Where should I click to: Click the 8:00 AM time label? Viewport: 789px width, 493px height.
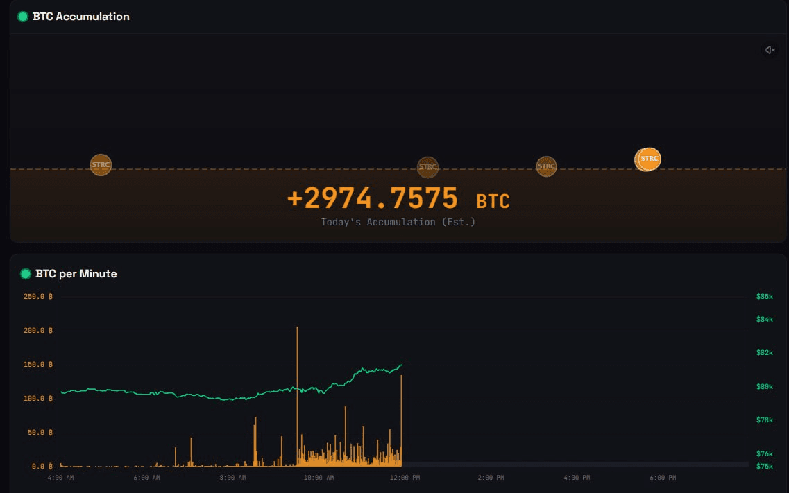[232, 478]
